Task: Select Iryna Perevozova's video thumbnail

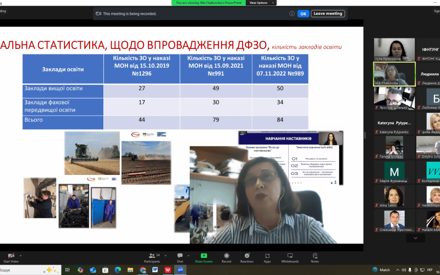Action: coord(394,50)
